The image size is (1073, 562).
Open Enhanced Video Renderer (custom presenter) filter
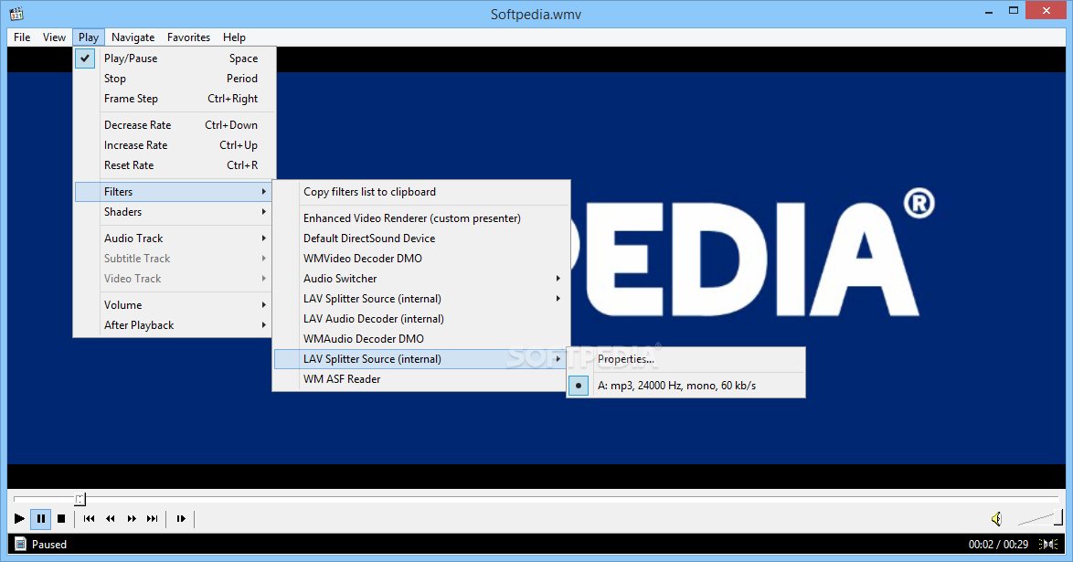(x=420, y=218)
